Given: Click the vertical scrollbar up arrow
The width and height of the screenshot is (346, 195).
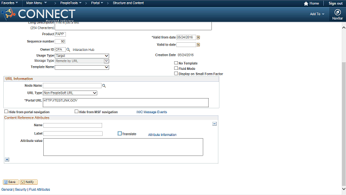Looking at the screenshot, I should [x=344, y=28].
